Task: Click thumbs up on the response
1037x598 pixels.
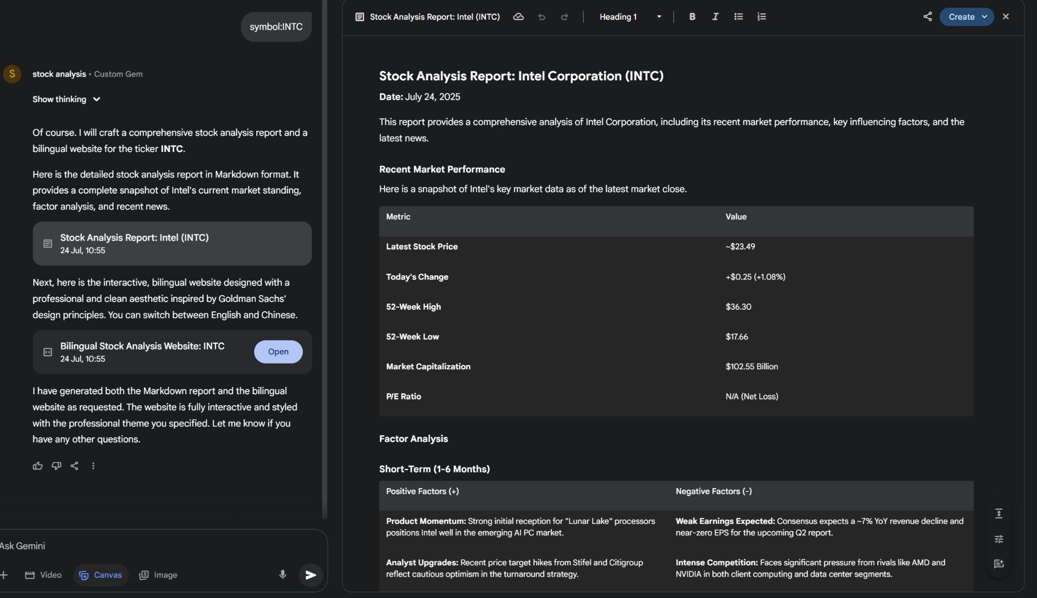Action: (37, 466)
